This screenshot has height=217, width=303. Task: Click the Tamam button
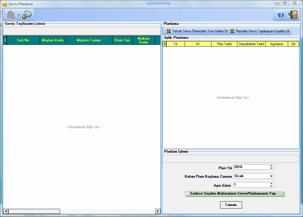pyautogui.click(x=231, y=205)
